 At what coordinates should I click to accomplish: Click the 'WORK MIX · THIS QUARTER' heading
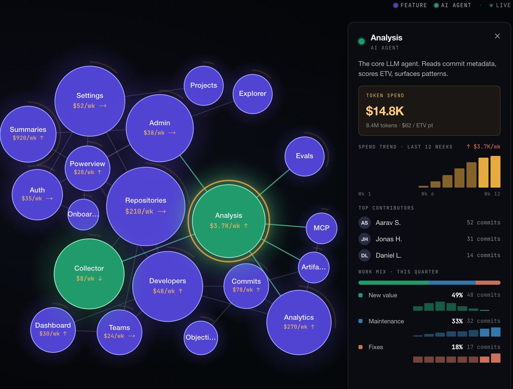(x=398, y=272)
